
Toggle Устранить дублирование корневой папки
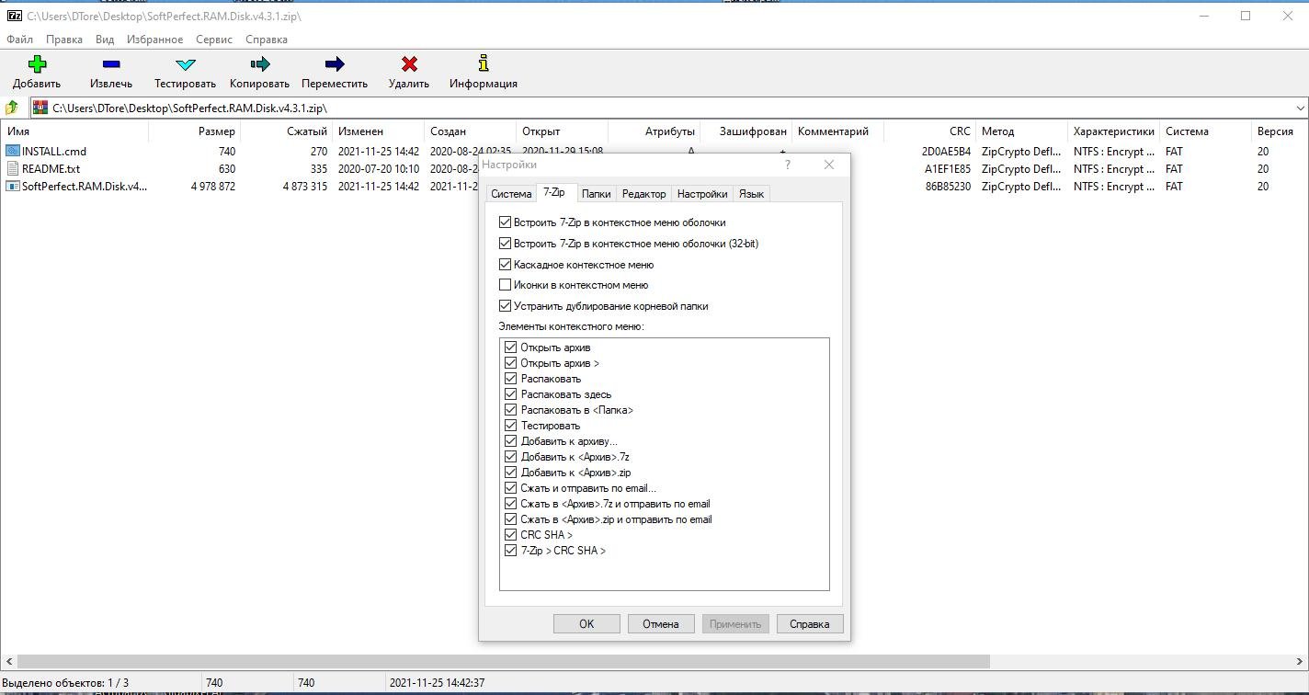[505, 306]
